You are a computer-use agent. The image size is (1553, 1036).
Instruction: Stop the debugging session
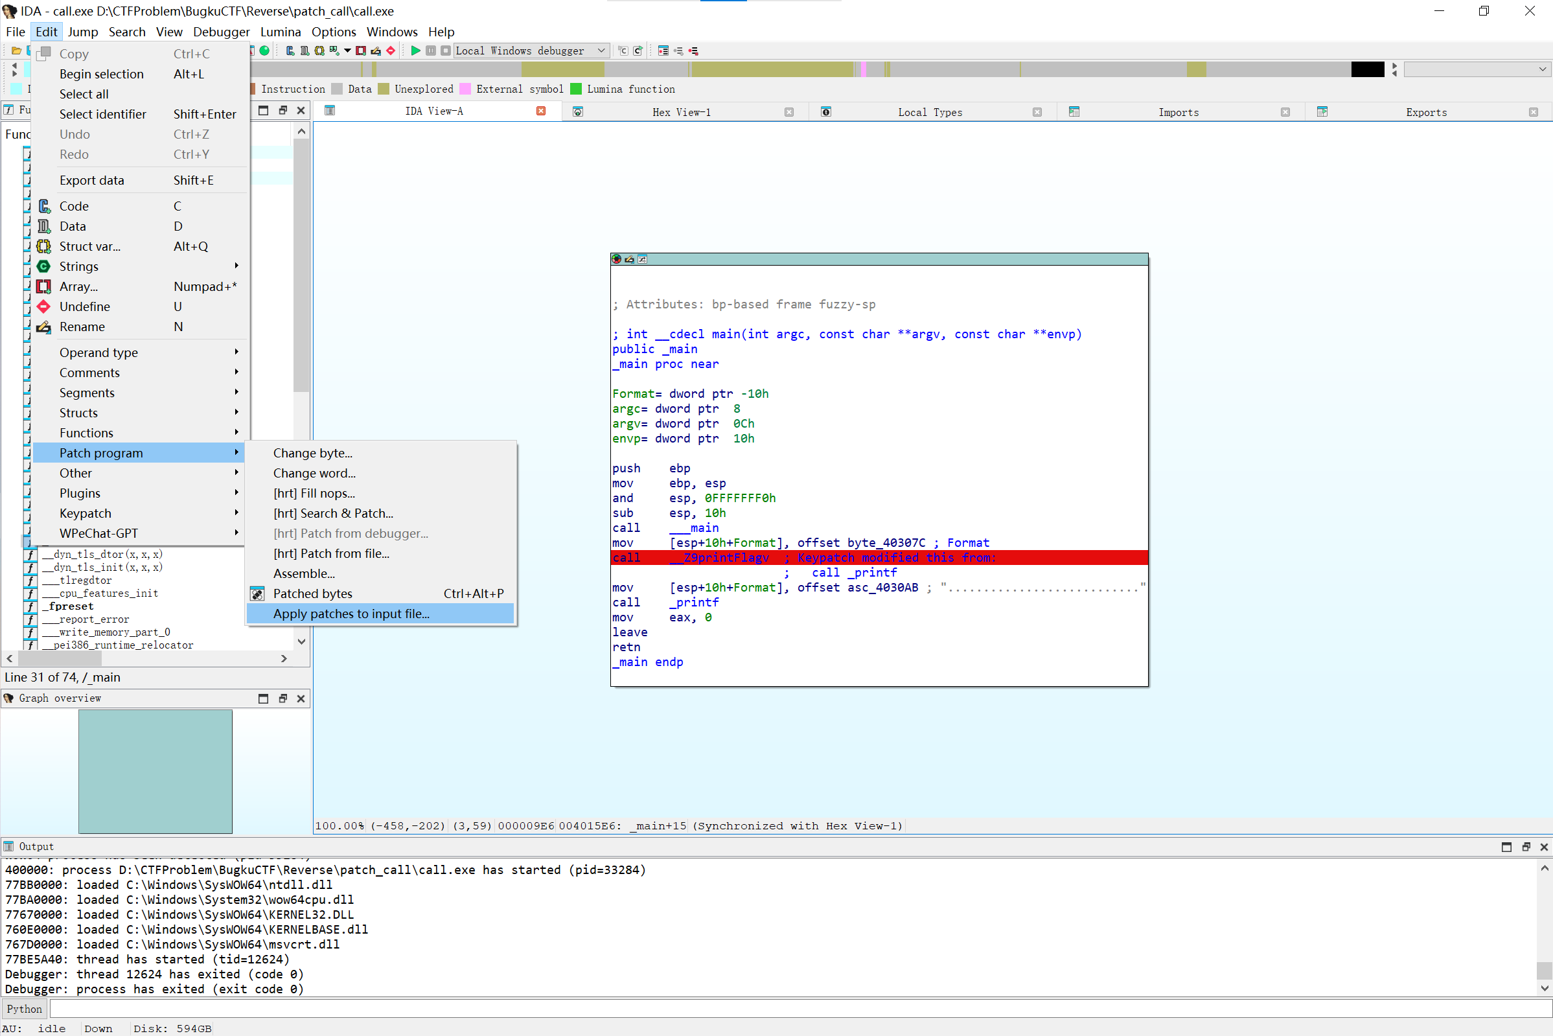(445, 51)
